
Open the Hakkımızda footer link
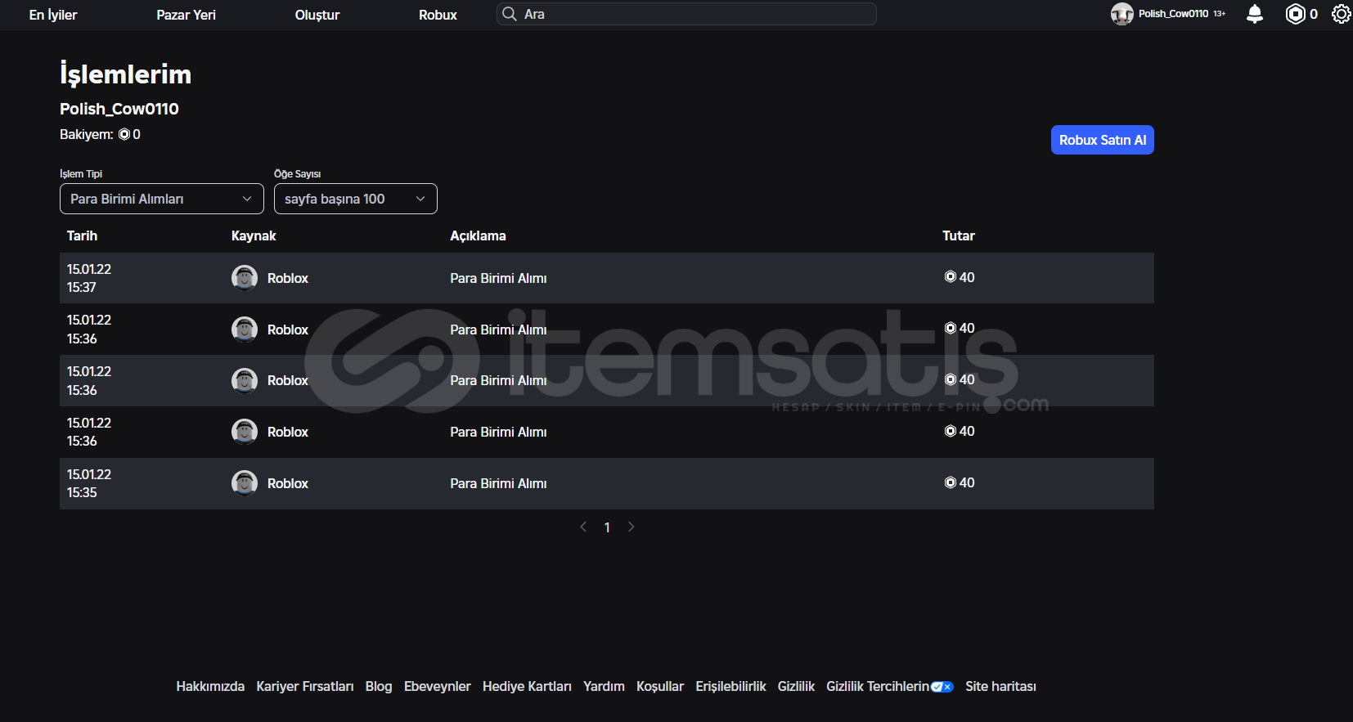pos(210,687)
